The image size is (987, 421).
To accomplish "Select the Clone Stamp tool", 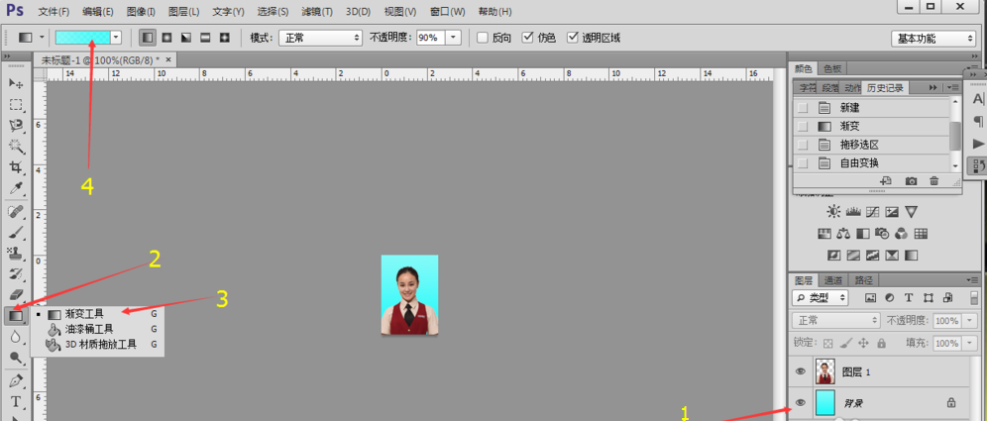I will pos(16,254).
